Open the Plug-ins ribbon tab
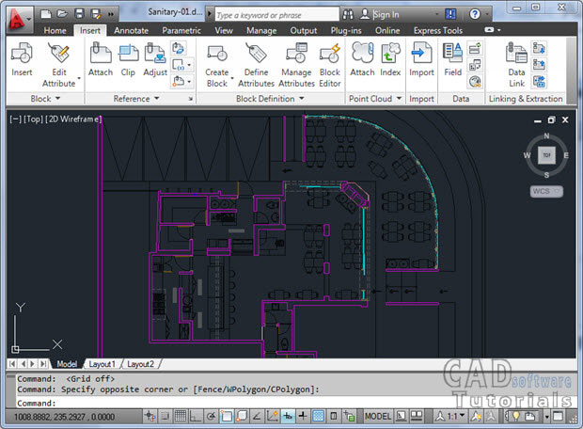The image size is (583, 429). tap(346, 30)
